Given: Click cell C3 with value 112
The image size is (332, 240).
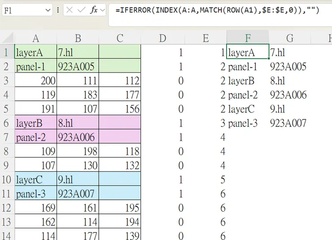Looking at the screenshot, I should 120,80.
